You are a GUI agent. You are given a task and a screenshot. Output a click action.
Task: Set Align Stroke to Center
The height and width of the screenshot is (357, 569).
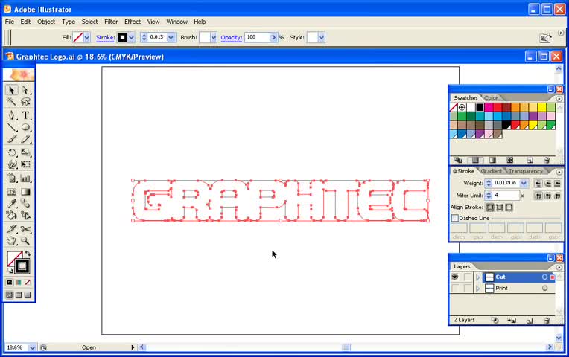490,208
